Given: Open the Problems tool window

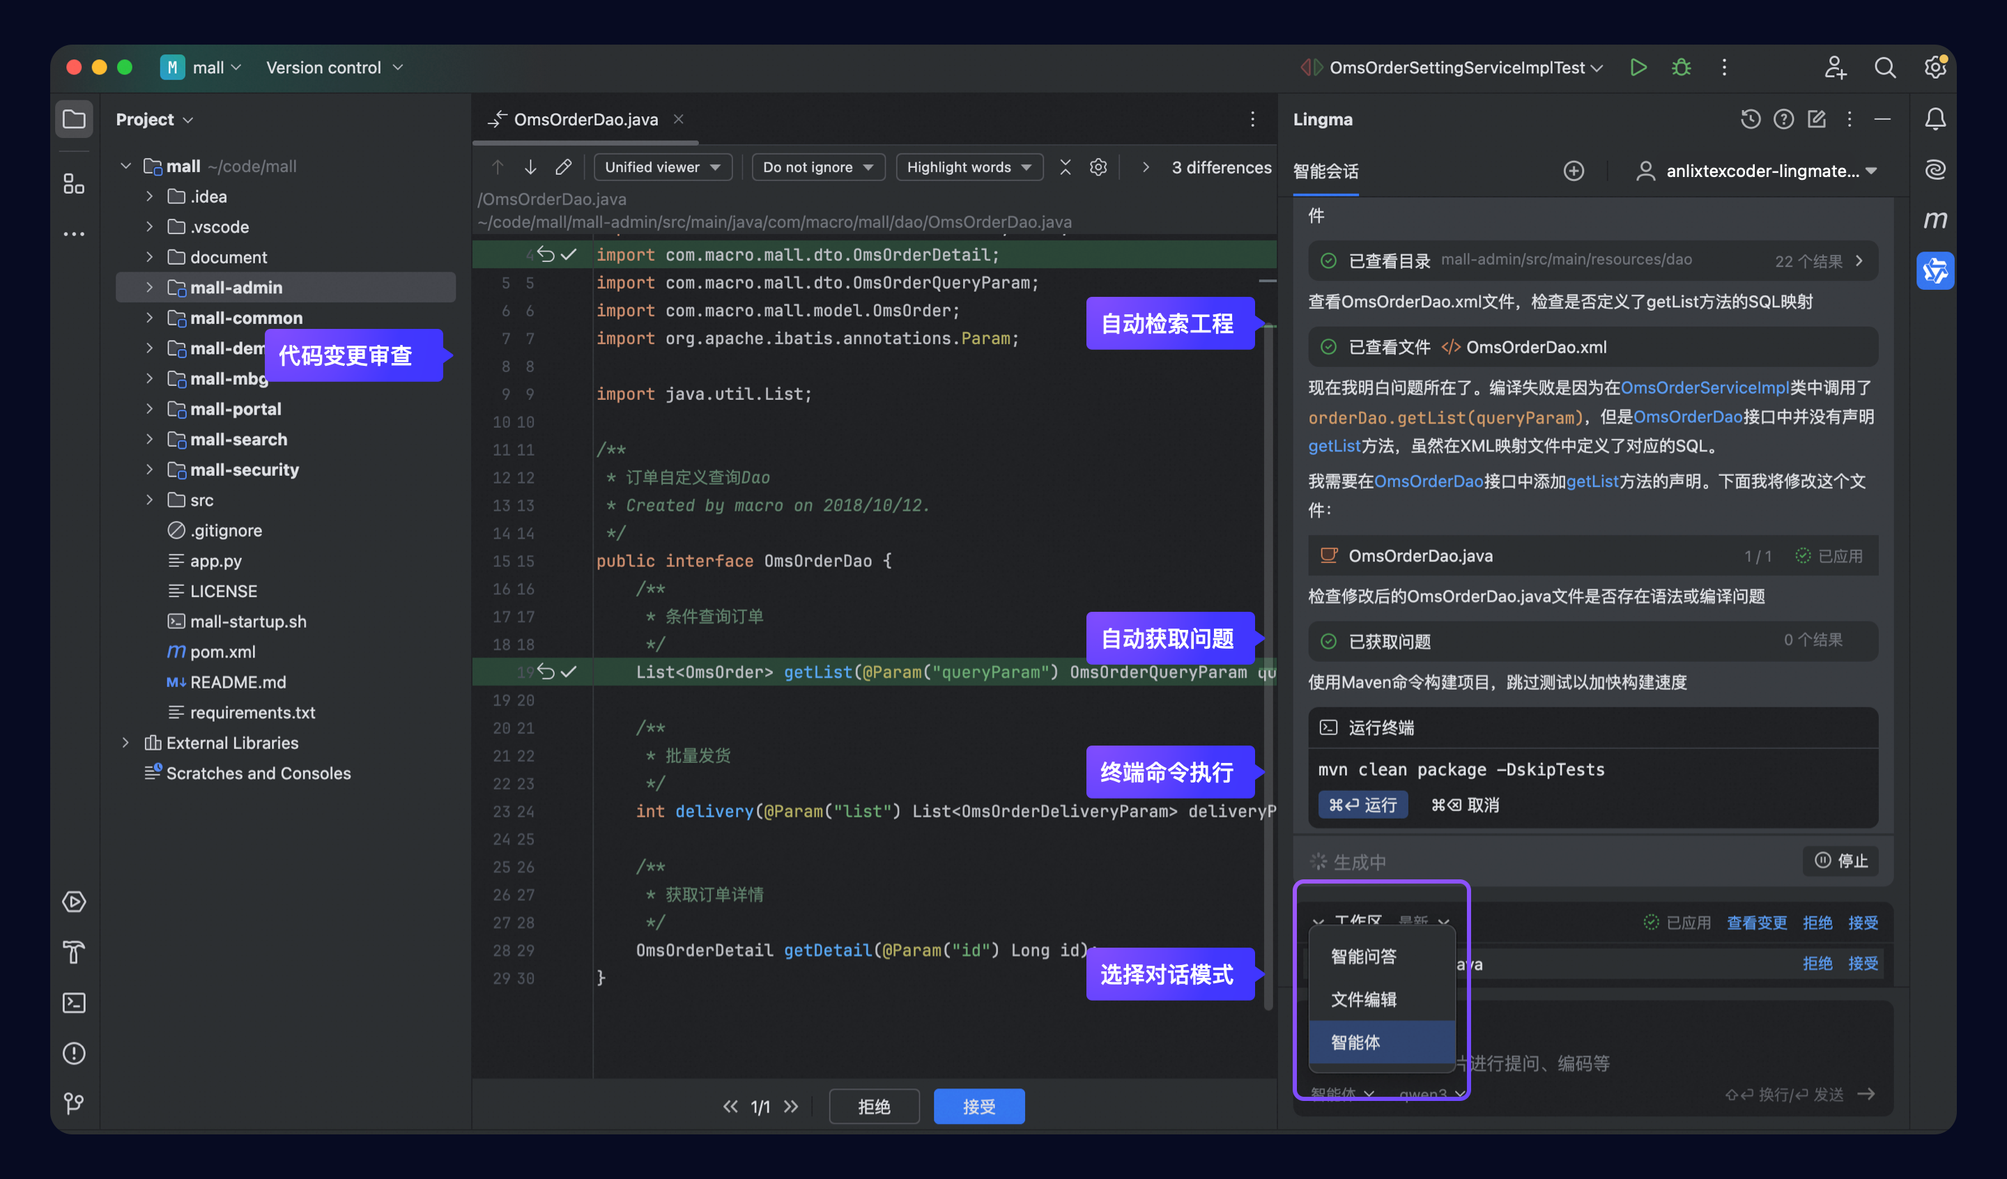Looking at the screenshot, I should [73, 1053].
